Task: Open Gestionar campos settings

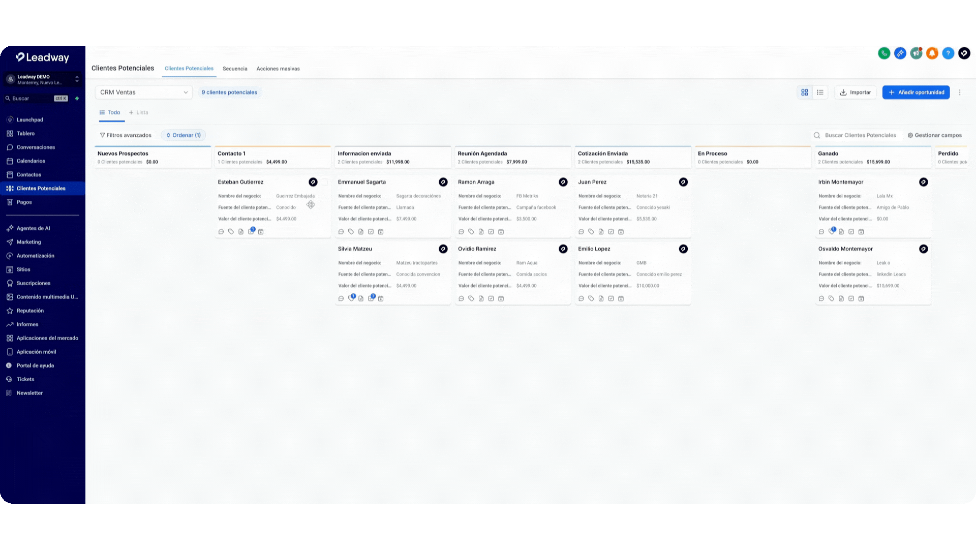Action: click(x=935, y=135)
